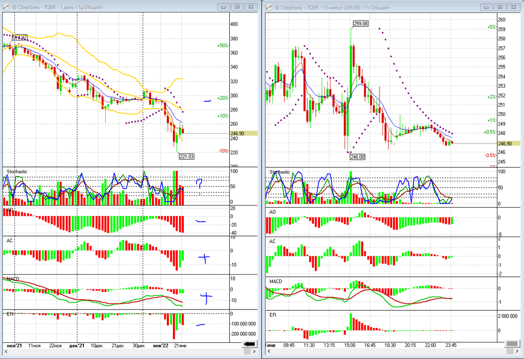
Task: Click the red -10% label on the daily chart
Action: point(223,151)
